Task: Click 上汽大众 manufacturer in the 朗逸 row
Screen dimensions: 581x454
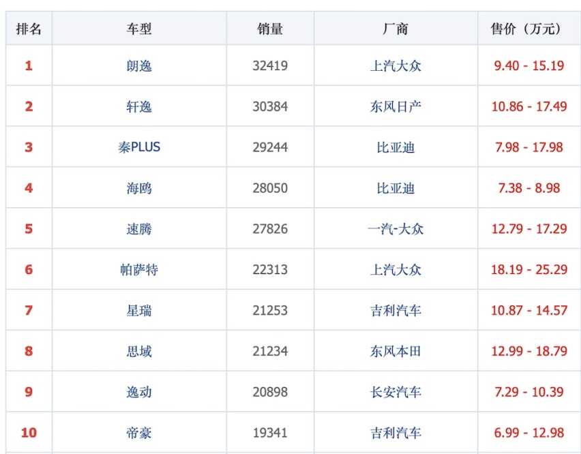Action: click(x=396, y=66)
